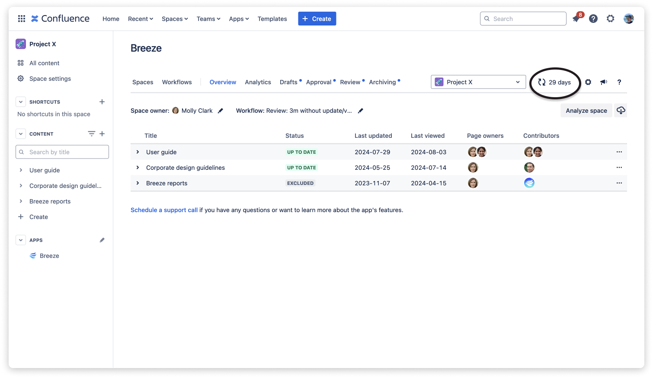The height and width of the screenshot is (378, 653).
Task: Open Breeze help question mark icon
Action: coord(619,82)
